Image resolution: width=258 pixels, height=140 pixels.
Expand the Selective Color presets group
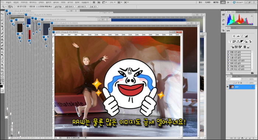[x=229, y=69]
